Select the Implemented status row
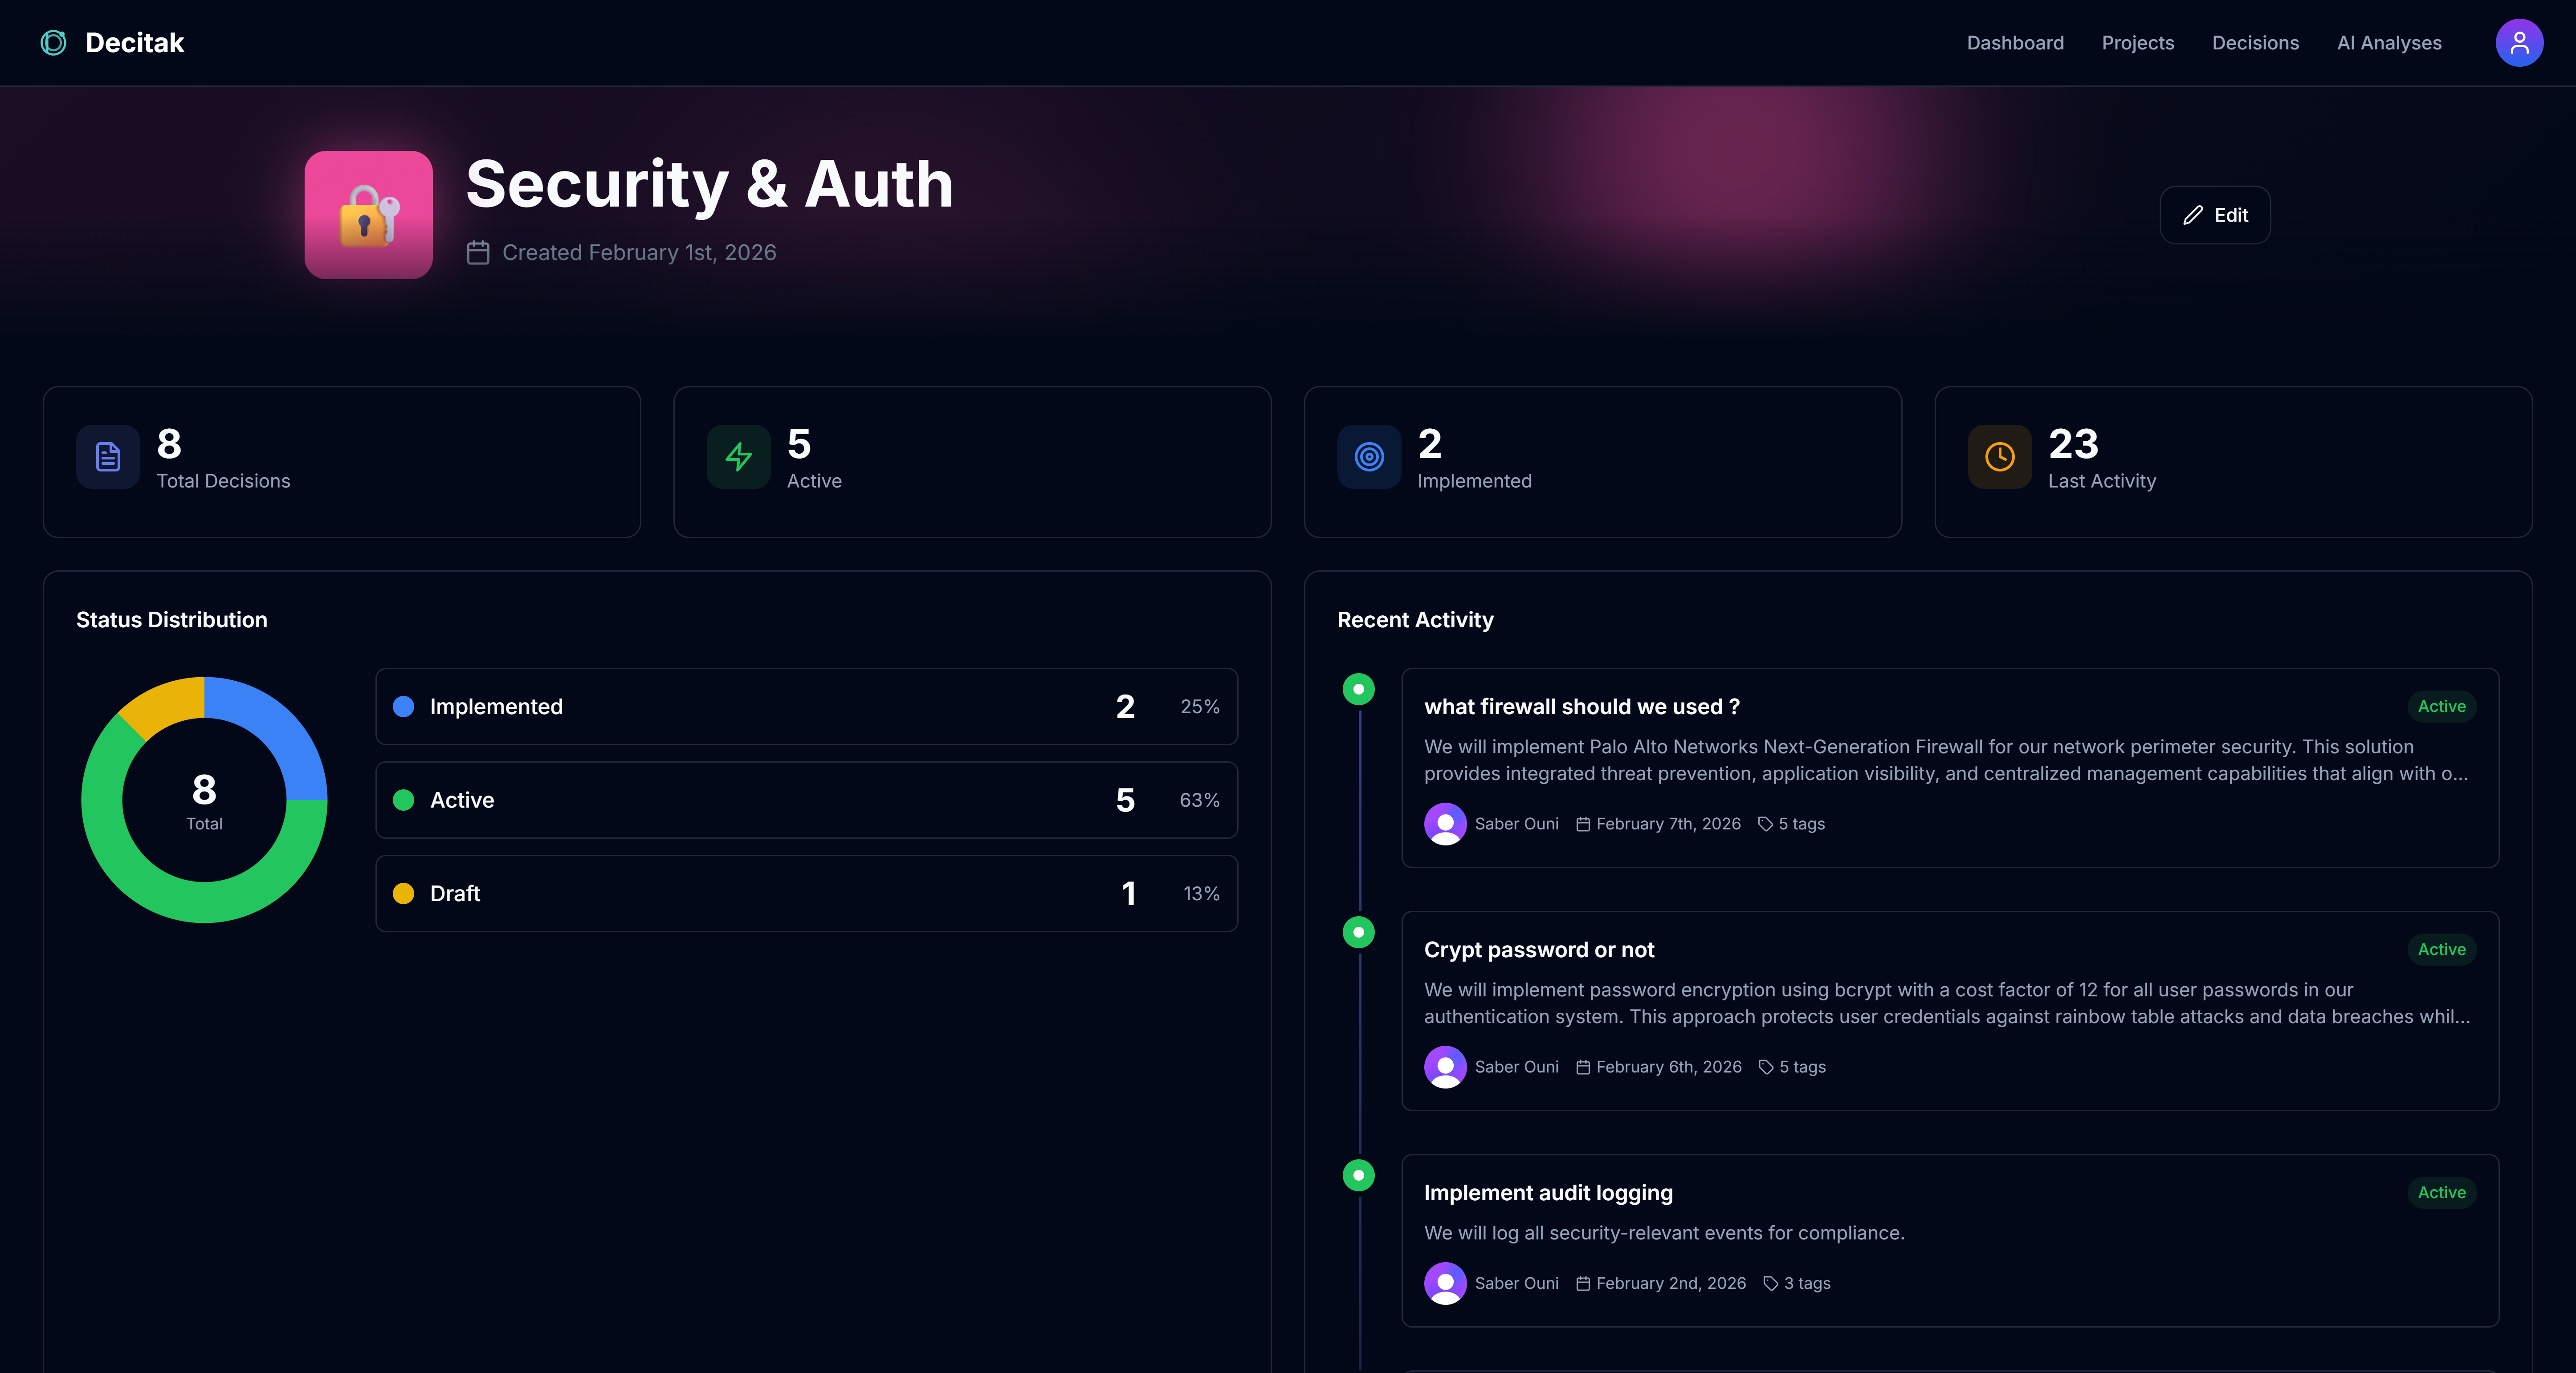This screenshot has height=1373, width=2576. 806,707
